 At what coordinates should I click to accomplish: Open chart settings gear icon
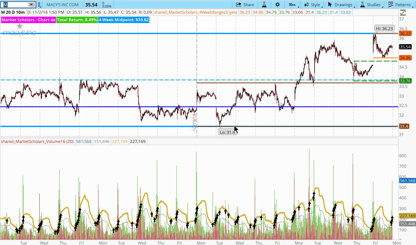pyautogui.click(x=277, y=5)
